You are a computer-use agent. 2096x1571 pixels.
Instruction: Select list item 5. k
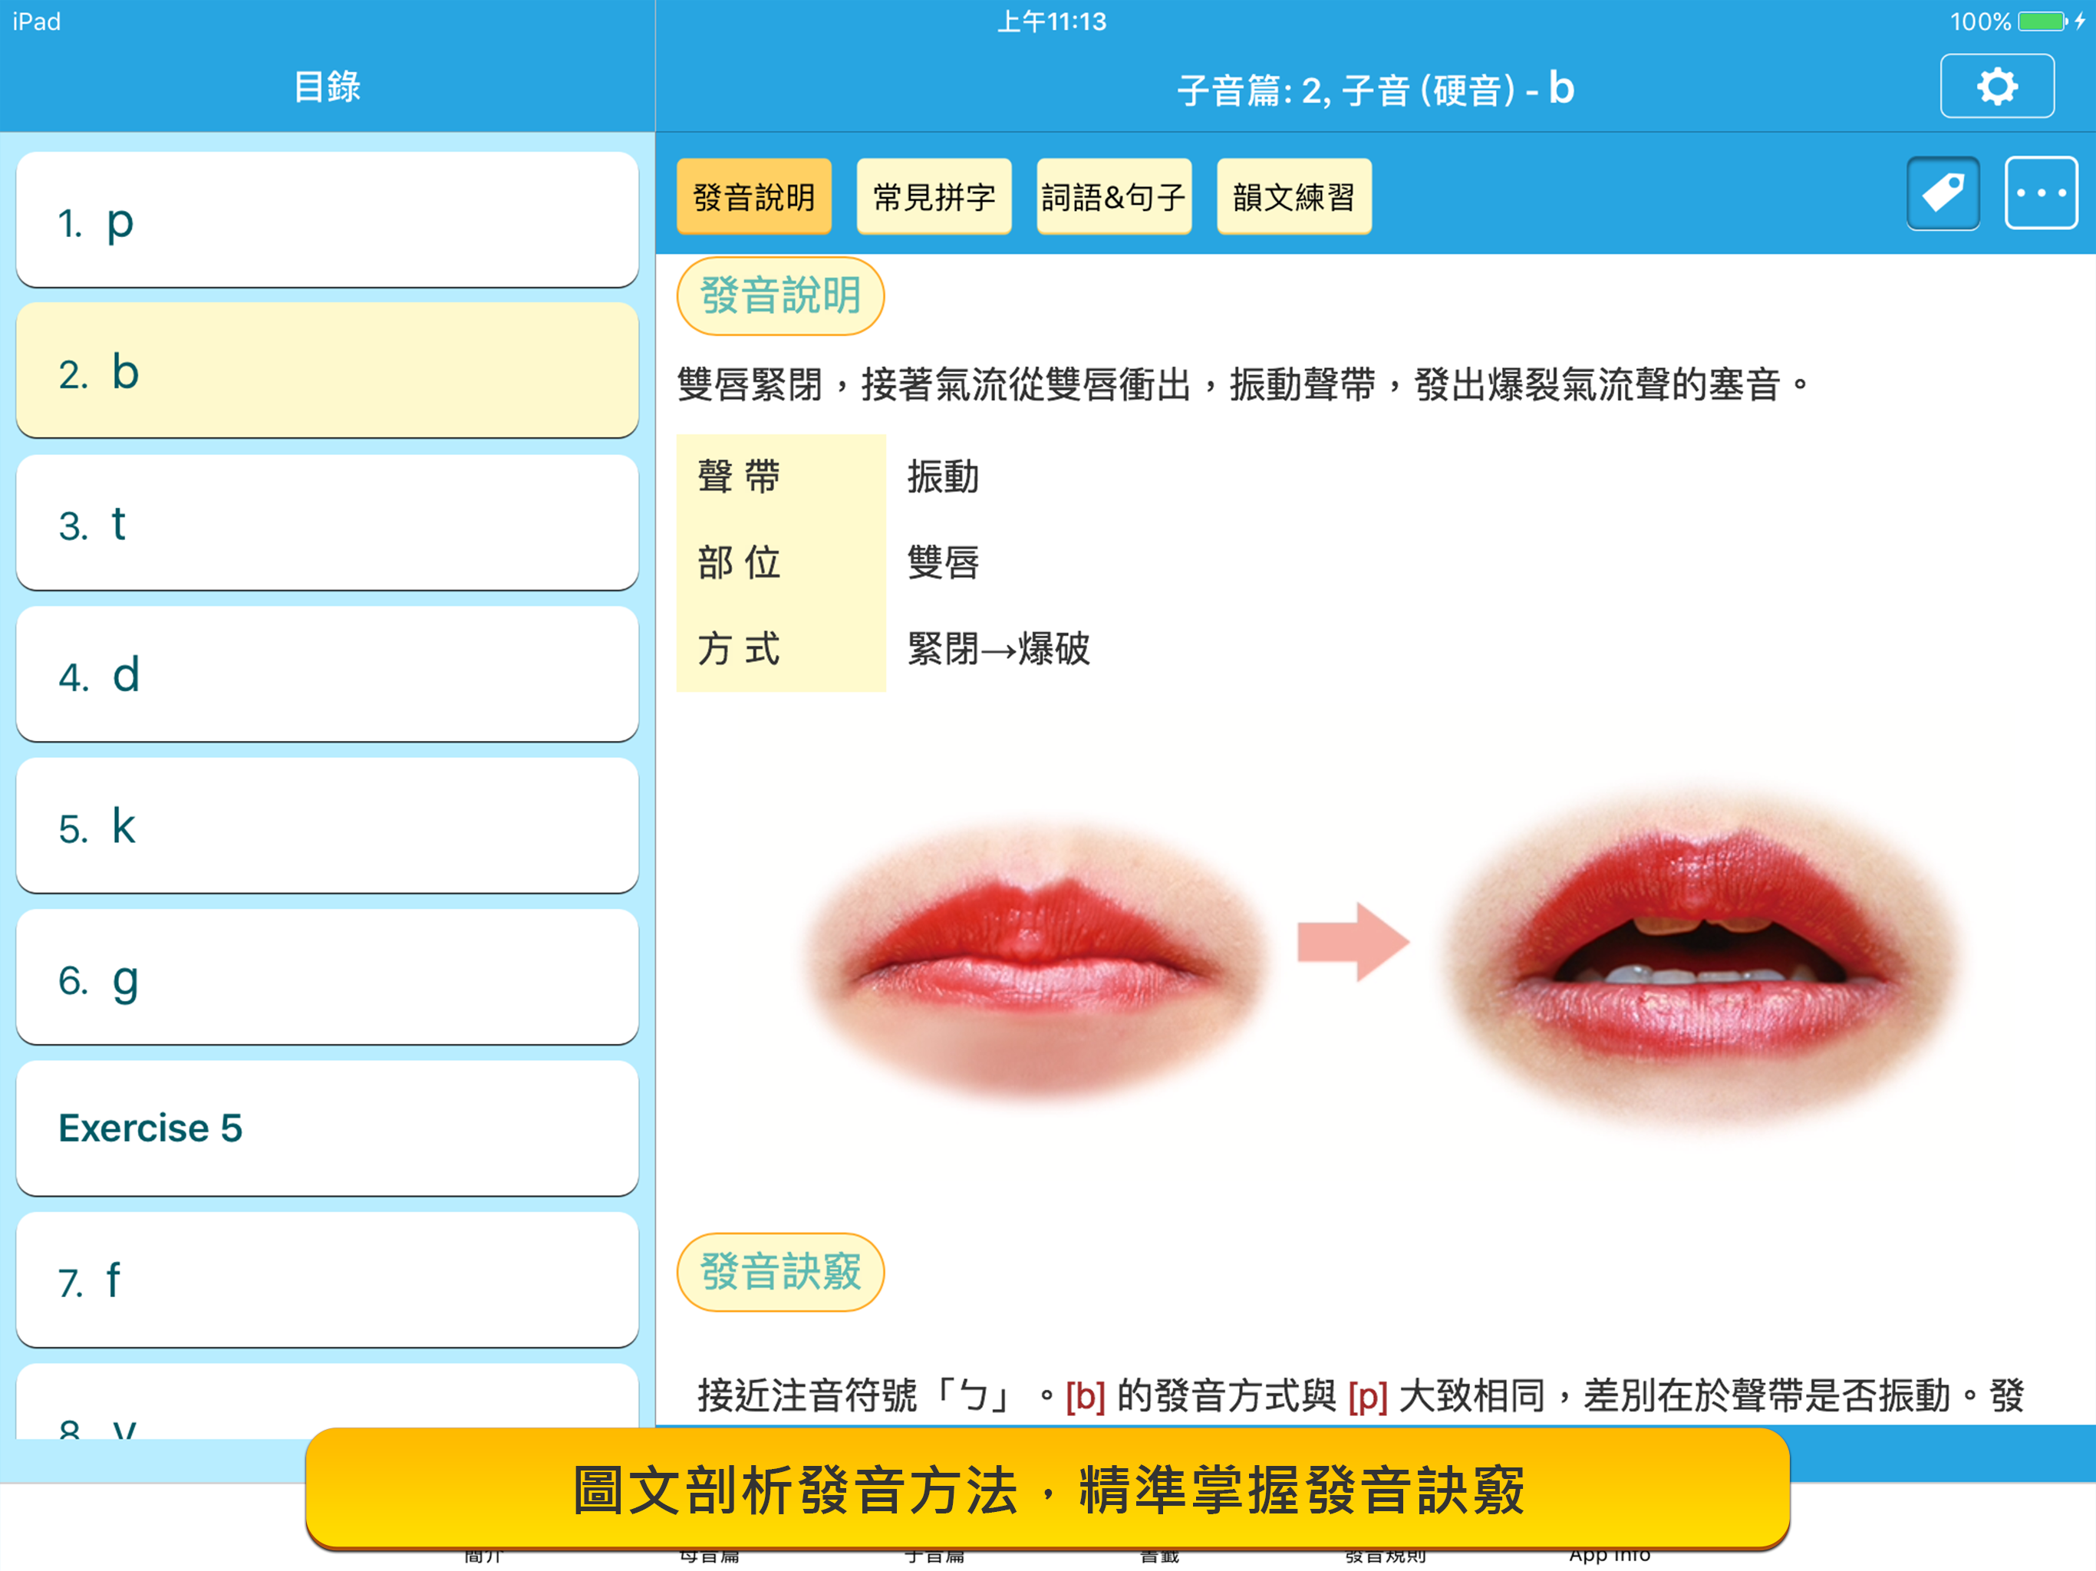[x=327, y=825]
